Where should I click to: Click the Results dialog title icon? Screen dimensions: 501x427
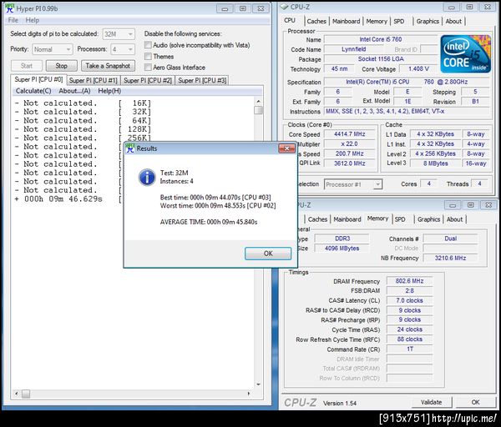coord(130,148)
